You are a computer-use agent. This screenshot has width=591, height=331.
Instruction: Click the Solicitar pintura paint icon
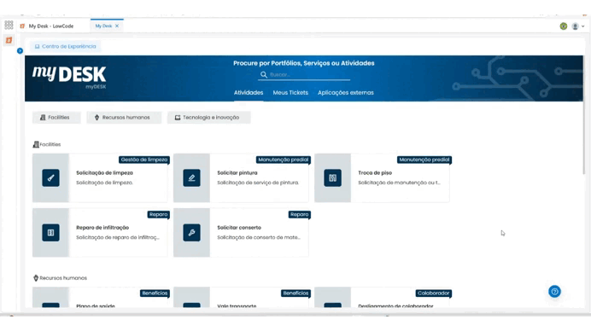point(192,177)
